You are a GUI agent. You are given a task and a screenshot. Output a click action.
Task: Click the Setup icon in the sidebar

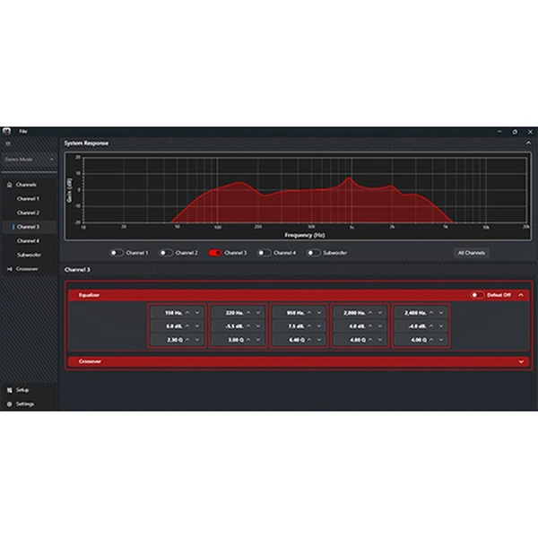(9, 390)
